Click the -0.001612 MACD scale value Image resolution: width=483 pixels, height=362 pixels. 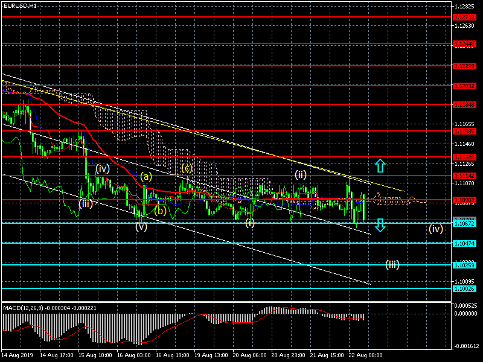click(x=465, y=346)
